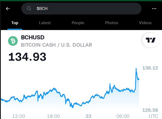
Task: Click the green Bitcoin Cash logo
Action: click(13, 41)
